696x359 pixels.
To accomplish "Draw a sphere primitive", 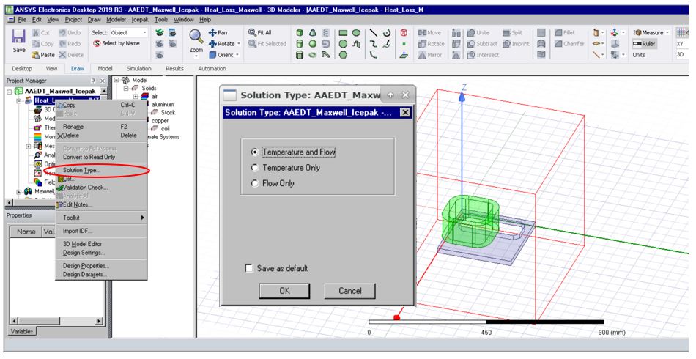I will [313, 43].
